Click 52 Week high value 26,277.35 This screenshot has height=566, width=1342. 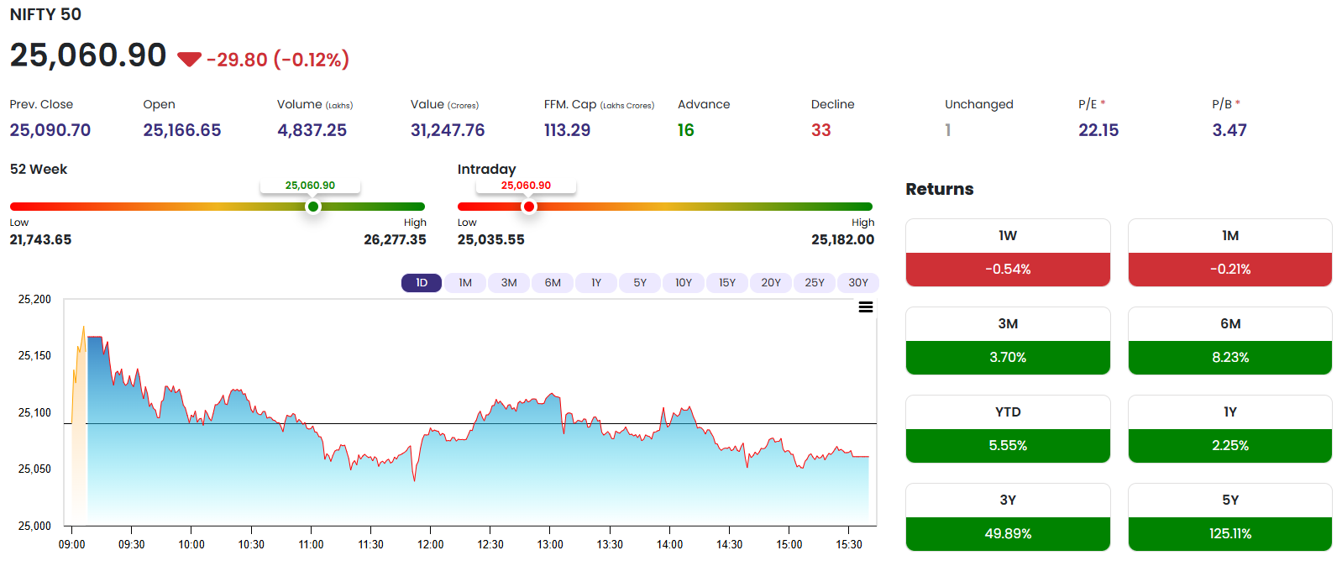click(x=395, y=239)
